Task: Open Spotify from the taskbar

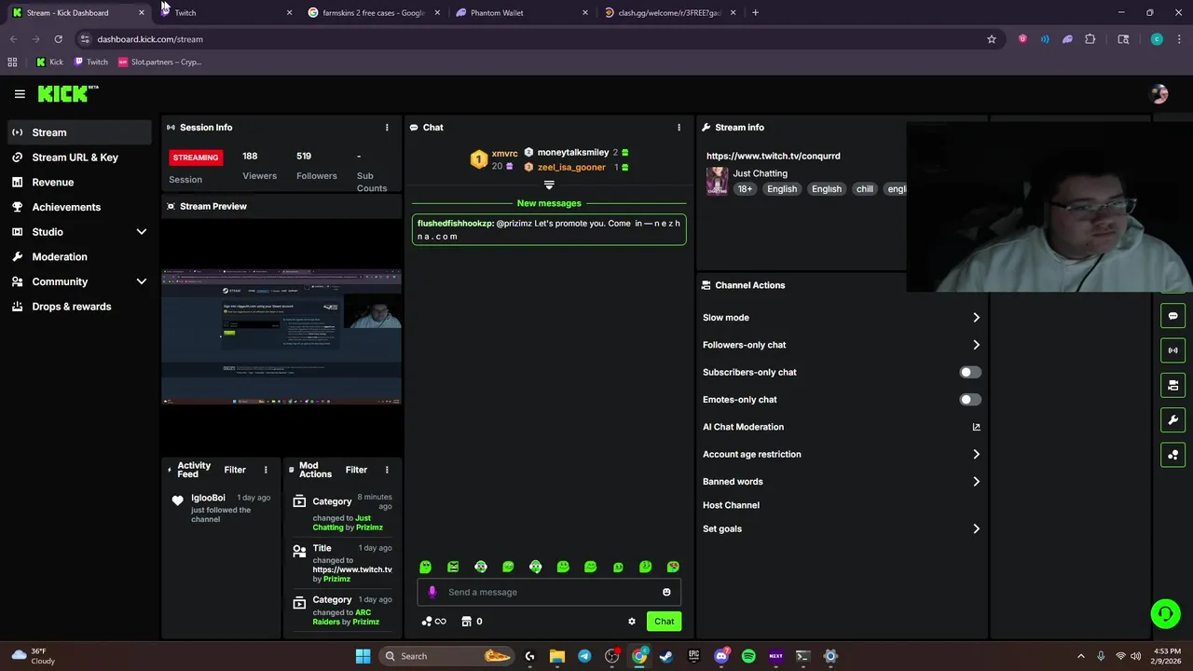Action: click(748, 656)
